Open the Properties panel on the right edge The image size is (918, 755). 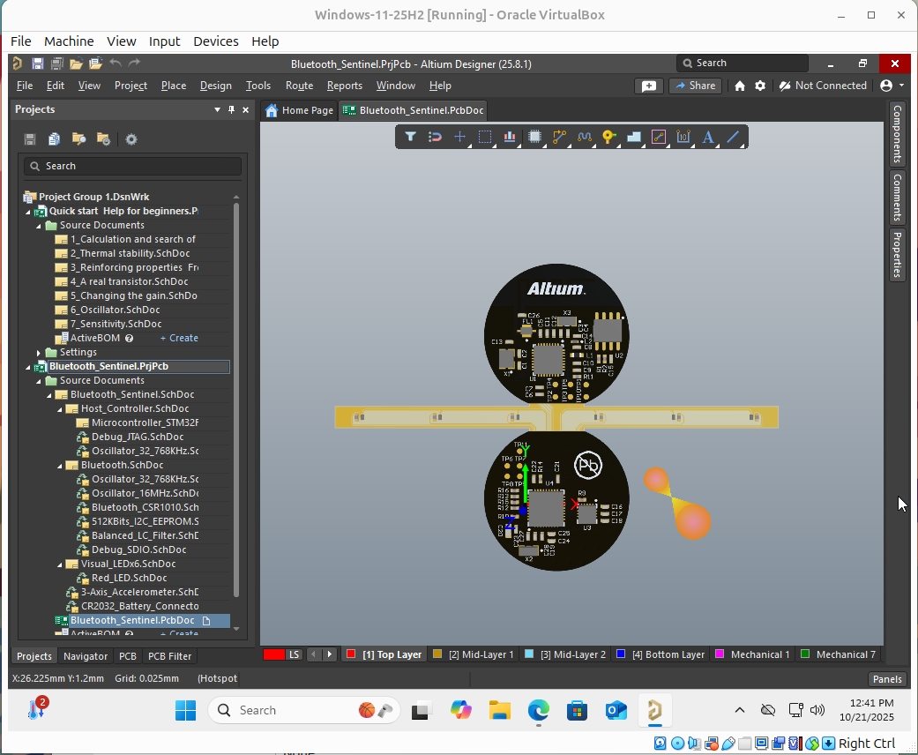click(x=897, y=255)
